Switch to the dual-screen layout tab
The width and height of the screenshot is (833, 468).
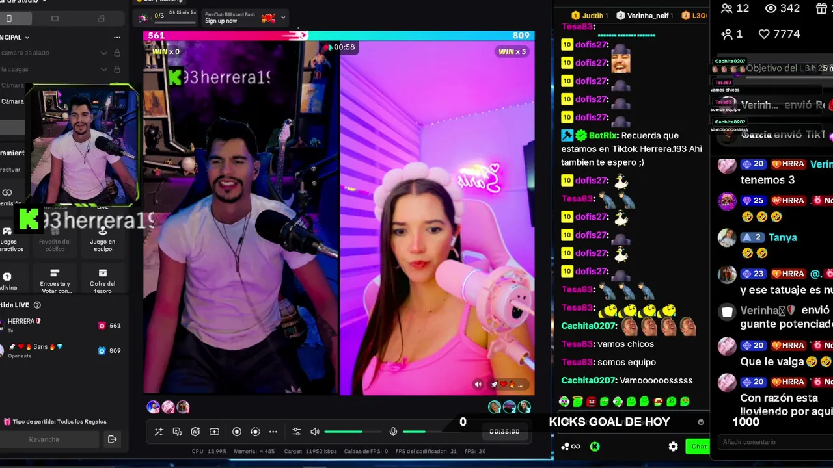(x=101, y=18)
